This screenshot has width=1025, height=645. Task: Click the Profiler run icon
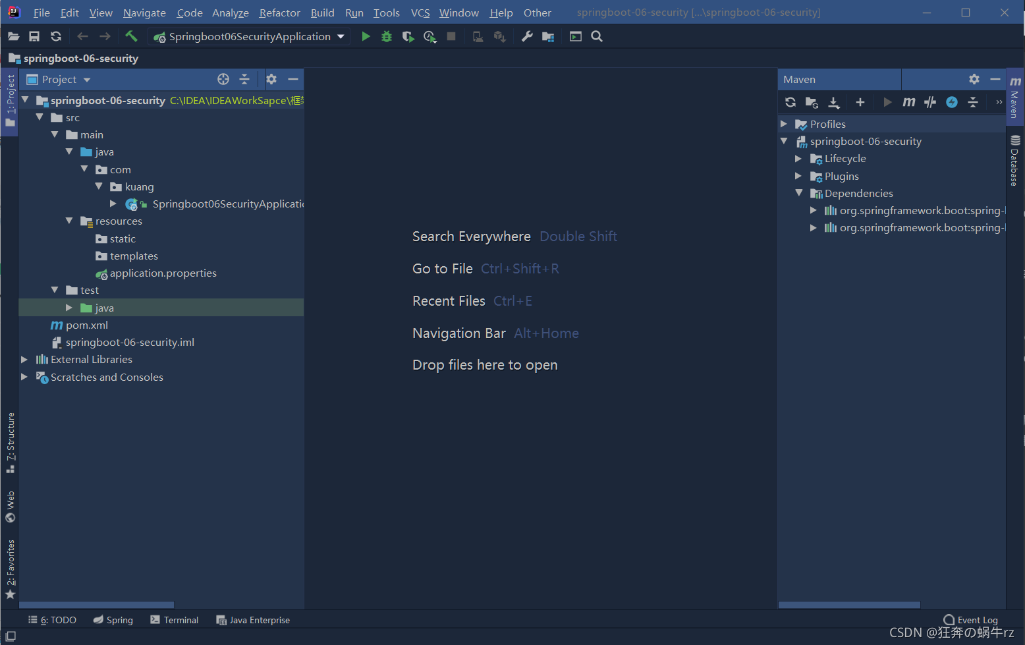tap(430, 37)
